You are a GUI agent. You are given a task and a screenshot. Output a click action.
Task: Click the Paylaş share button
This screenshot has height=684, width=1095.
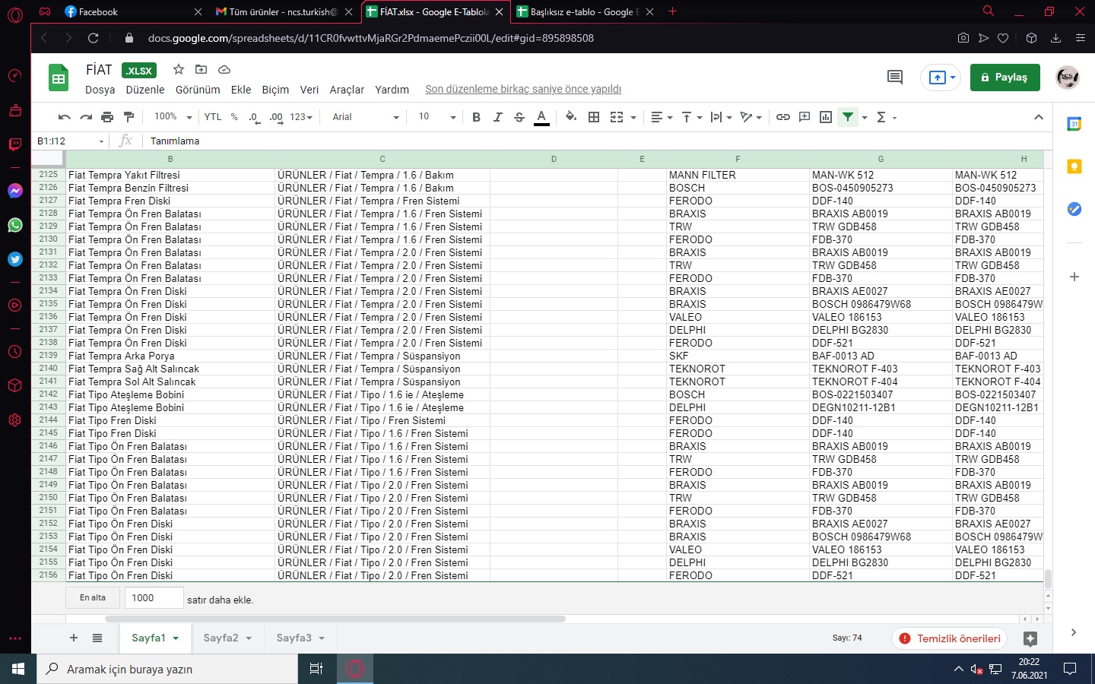point(1005,78)
